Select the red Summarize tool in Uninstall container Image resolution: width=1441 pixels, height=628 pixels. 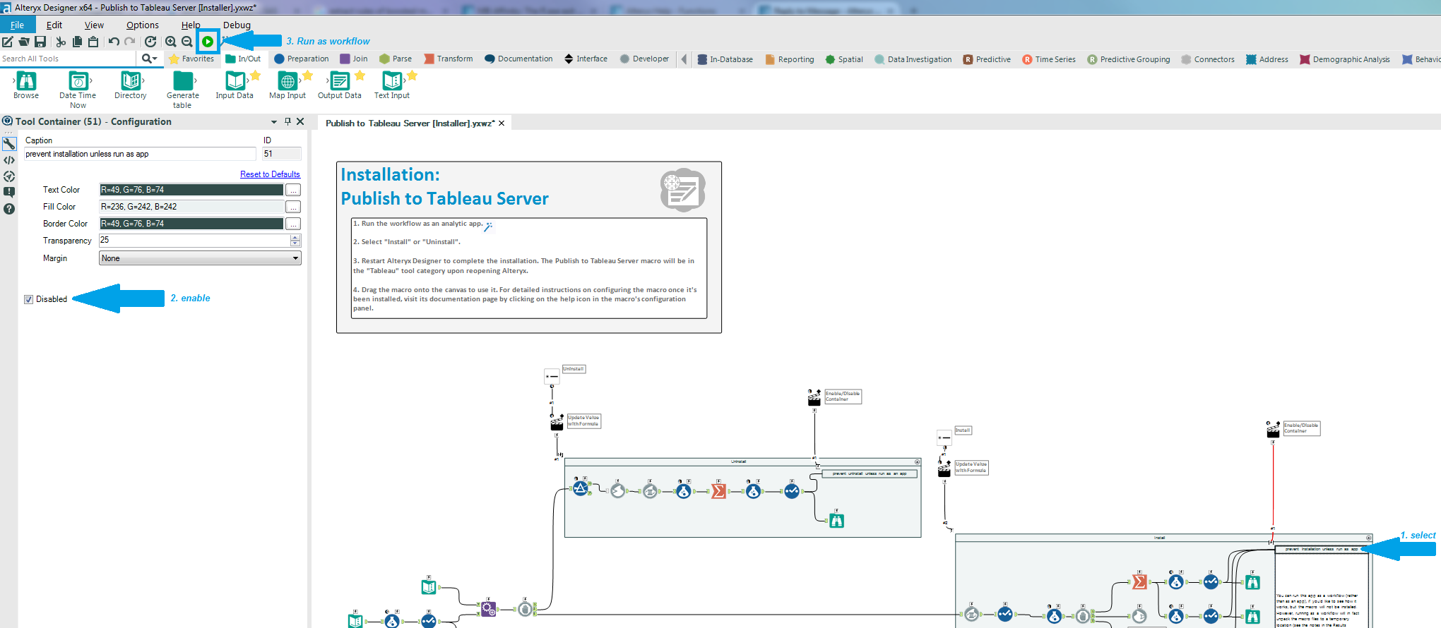click(718, 491)
